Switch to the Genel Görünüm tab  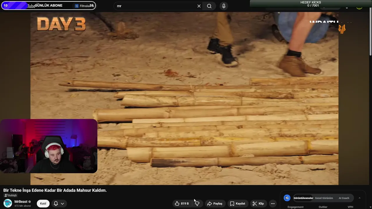click(324, 198)
